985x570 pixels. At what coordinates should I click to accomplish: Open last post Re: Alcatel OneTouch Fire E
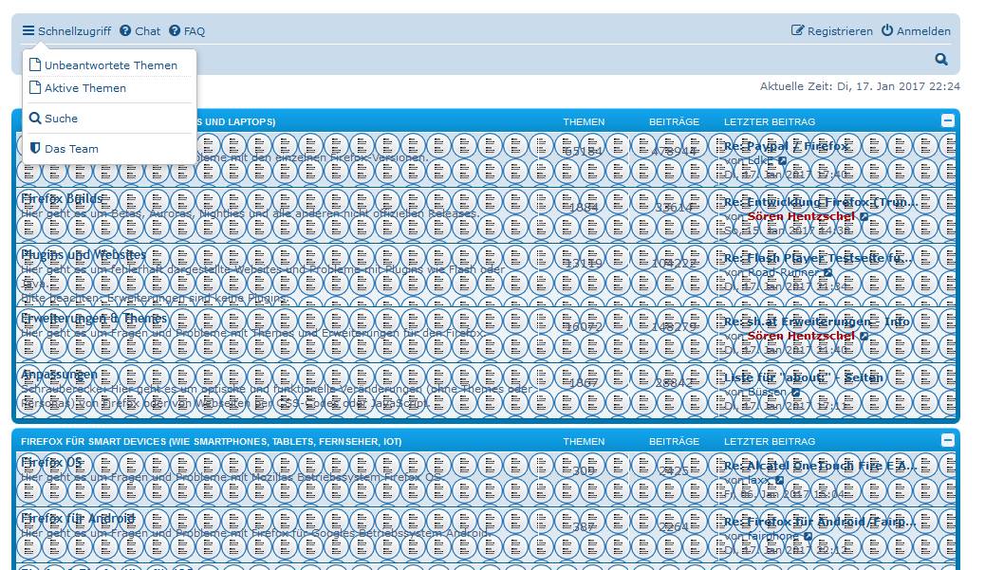click(x=820, y=466)
